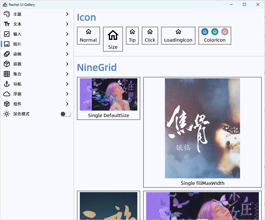Click the Single fillMaxWidth album image
This screenshot has width=265, height=220.
pos(202,128)
